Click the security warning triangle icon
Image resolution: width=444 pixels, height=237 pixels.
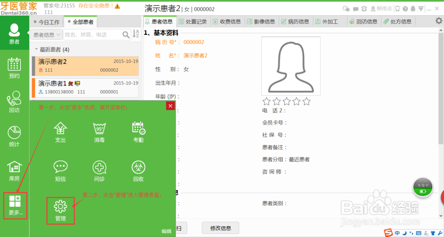click(x=117, y=6)
